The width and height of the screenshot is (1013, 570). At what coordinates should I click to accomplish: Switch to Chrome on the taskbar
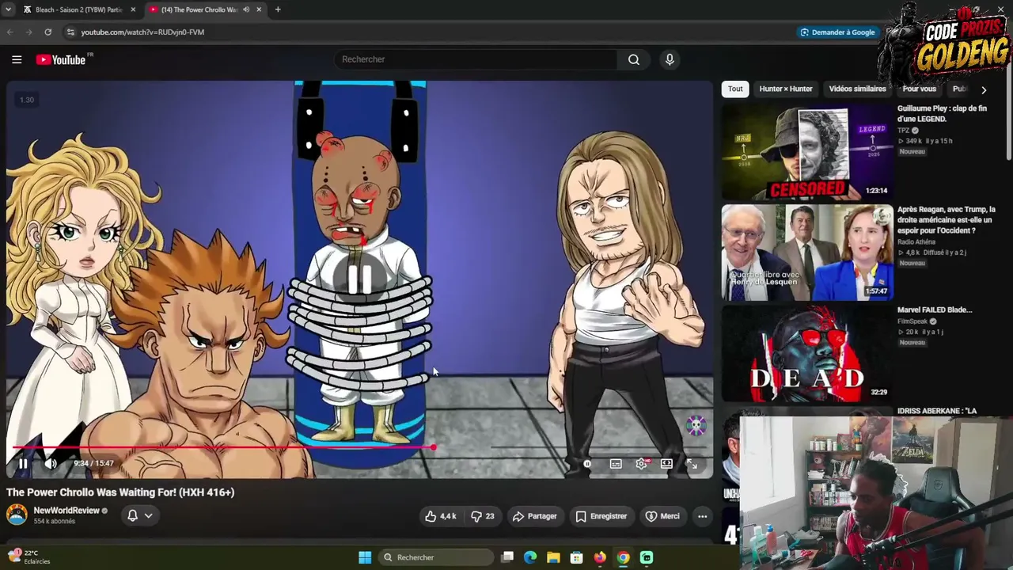(x=623, y=557)
